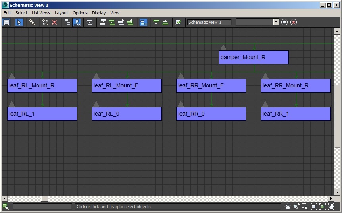
Task: Click the Expand Selected down-arrow icon
Action: 156,22
